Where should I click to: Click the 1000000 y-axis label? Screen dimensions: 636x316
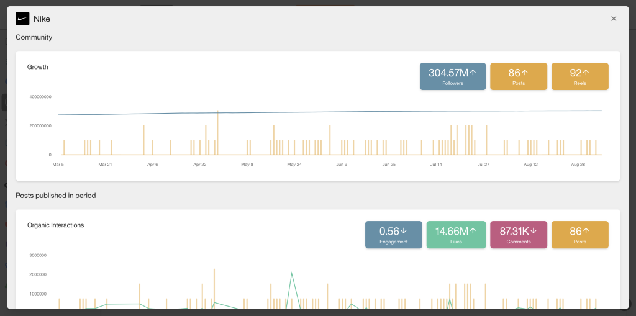38,294
